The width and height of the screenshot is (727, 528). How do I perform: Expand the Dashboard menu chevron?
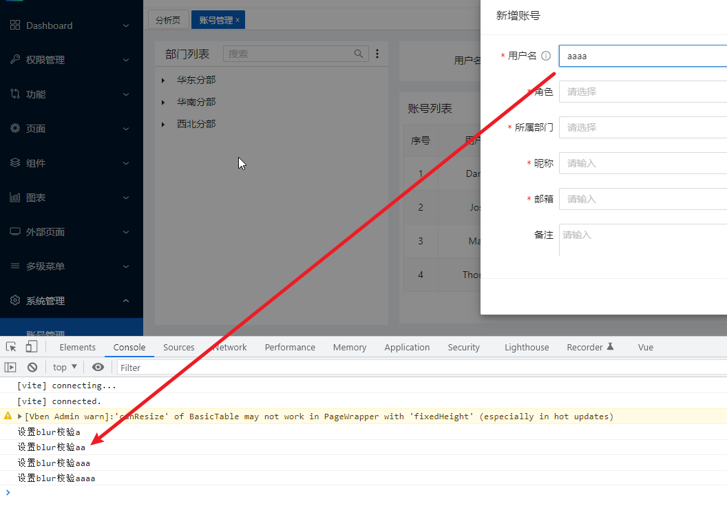tap(126, 25)
